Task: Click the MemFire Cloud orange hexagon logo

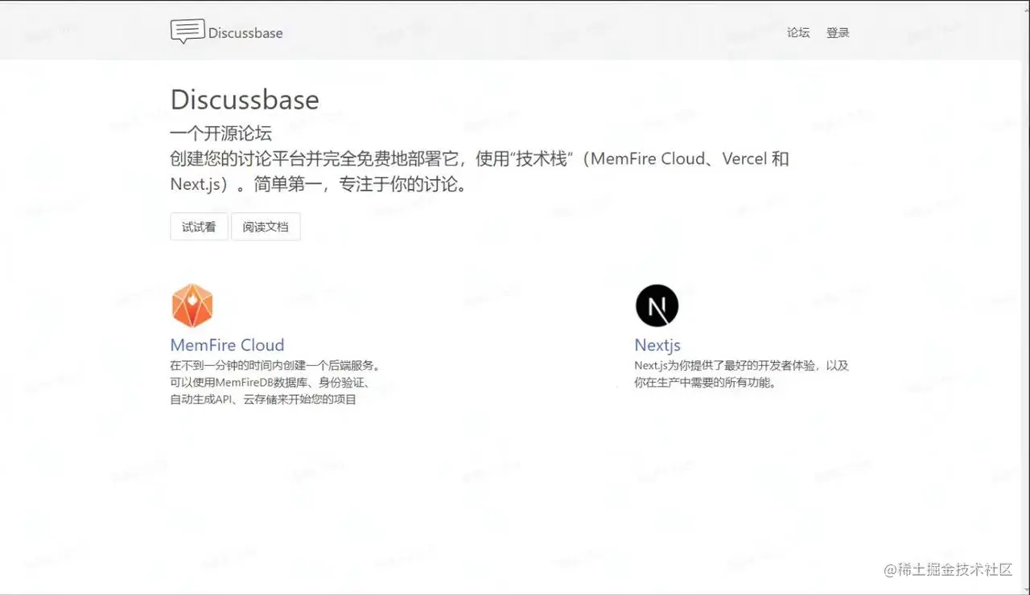Action: pos(192,306)
